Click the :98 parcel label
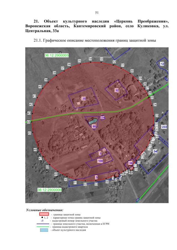This screenshot has height=250, width=177. pos(93,127)
